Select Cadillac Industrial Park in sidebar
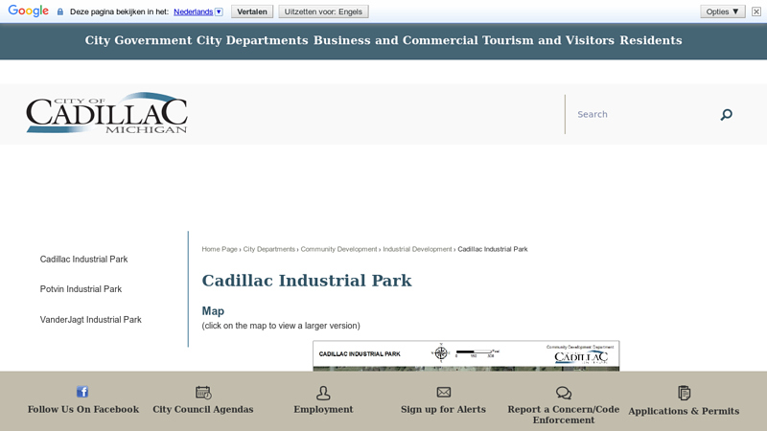 pyautogui.click(x=83, y=259)
